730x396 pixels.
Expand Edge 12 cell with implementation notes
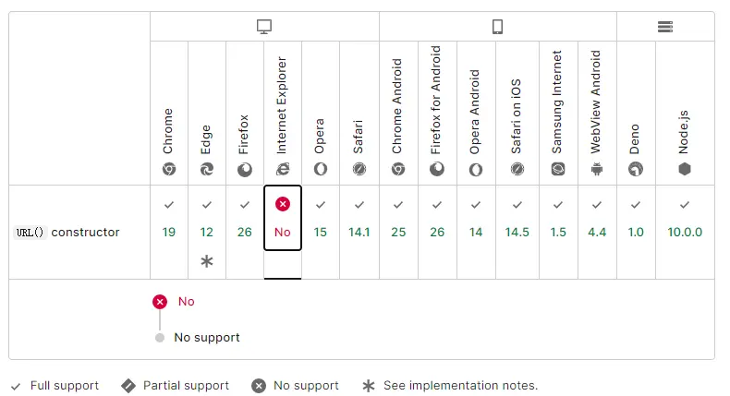(207, 233)
